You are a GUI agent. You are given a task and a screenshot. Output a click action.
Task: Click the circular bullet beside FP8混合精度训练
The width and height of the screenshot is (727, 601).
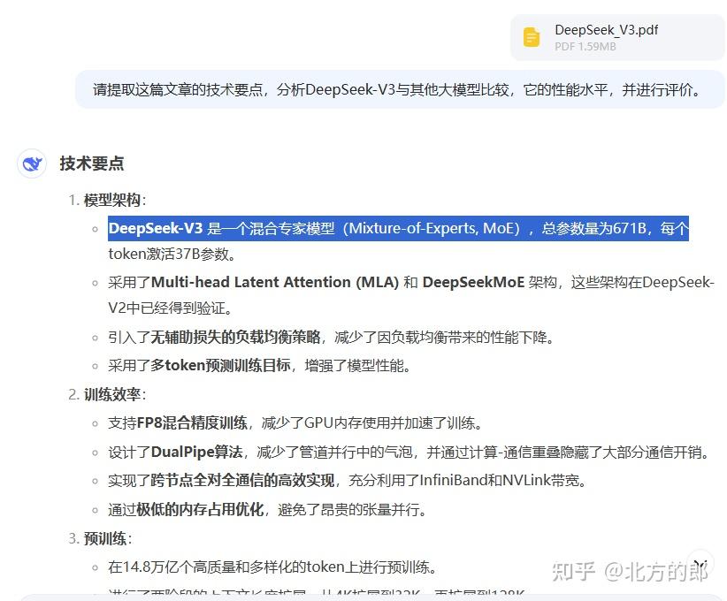[95, 423]
